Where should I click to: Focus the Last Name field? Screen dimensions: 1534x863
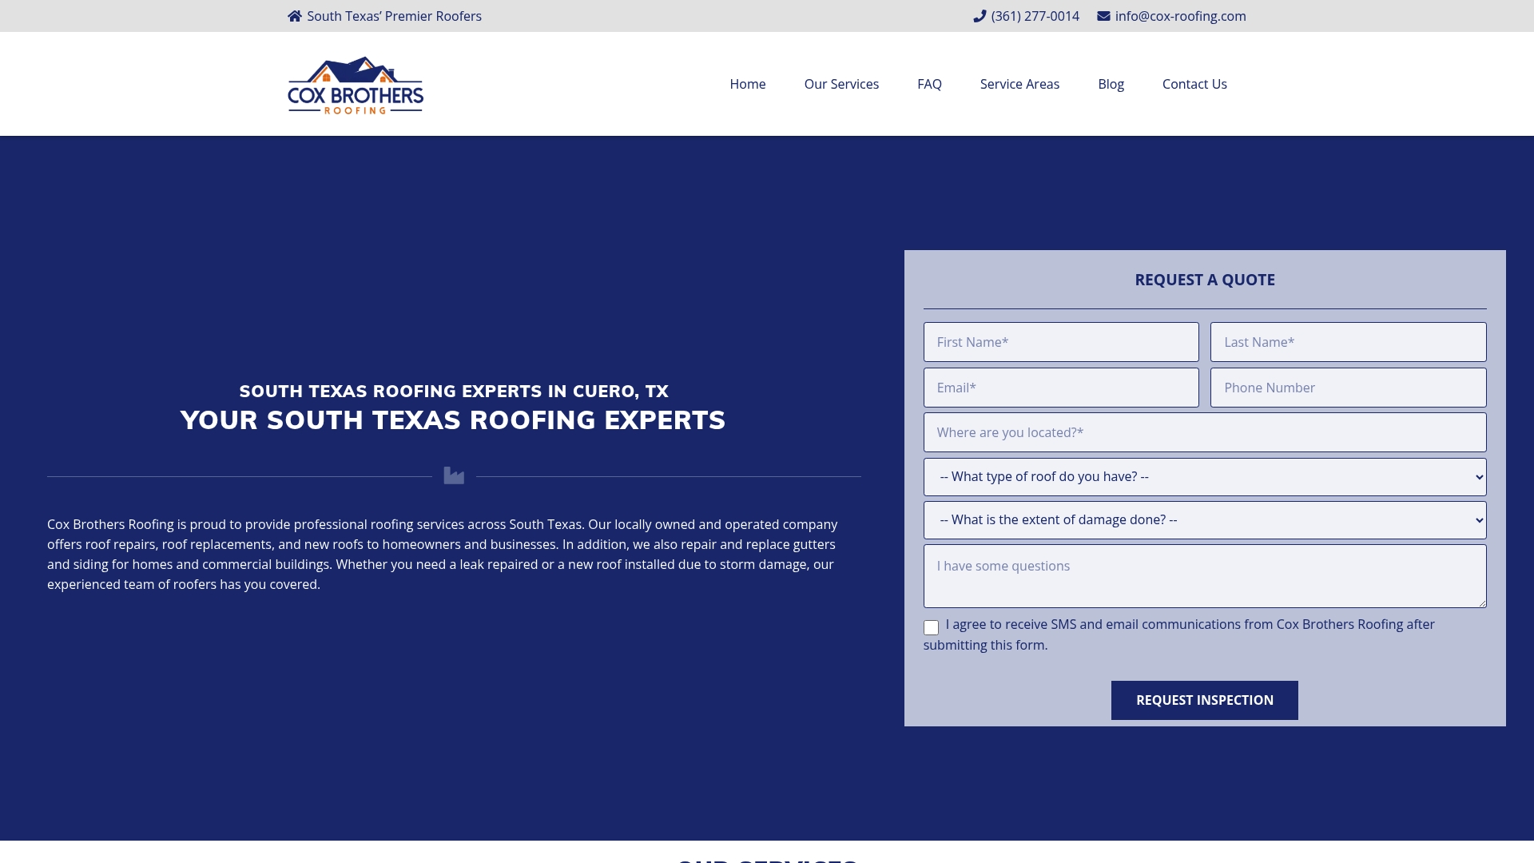tap(1348, 342)
